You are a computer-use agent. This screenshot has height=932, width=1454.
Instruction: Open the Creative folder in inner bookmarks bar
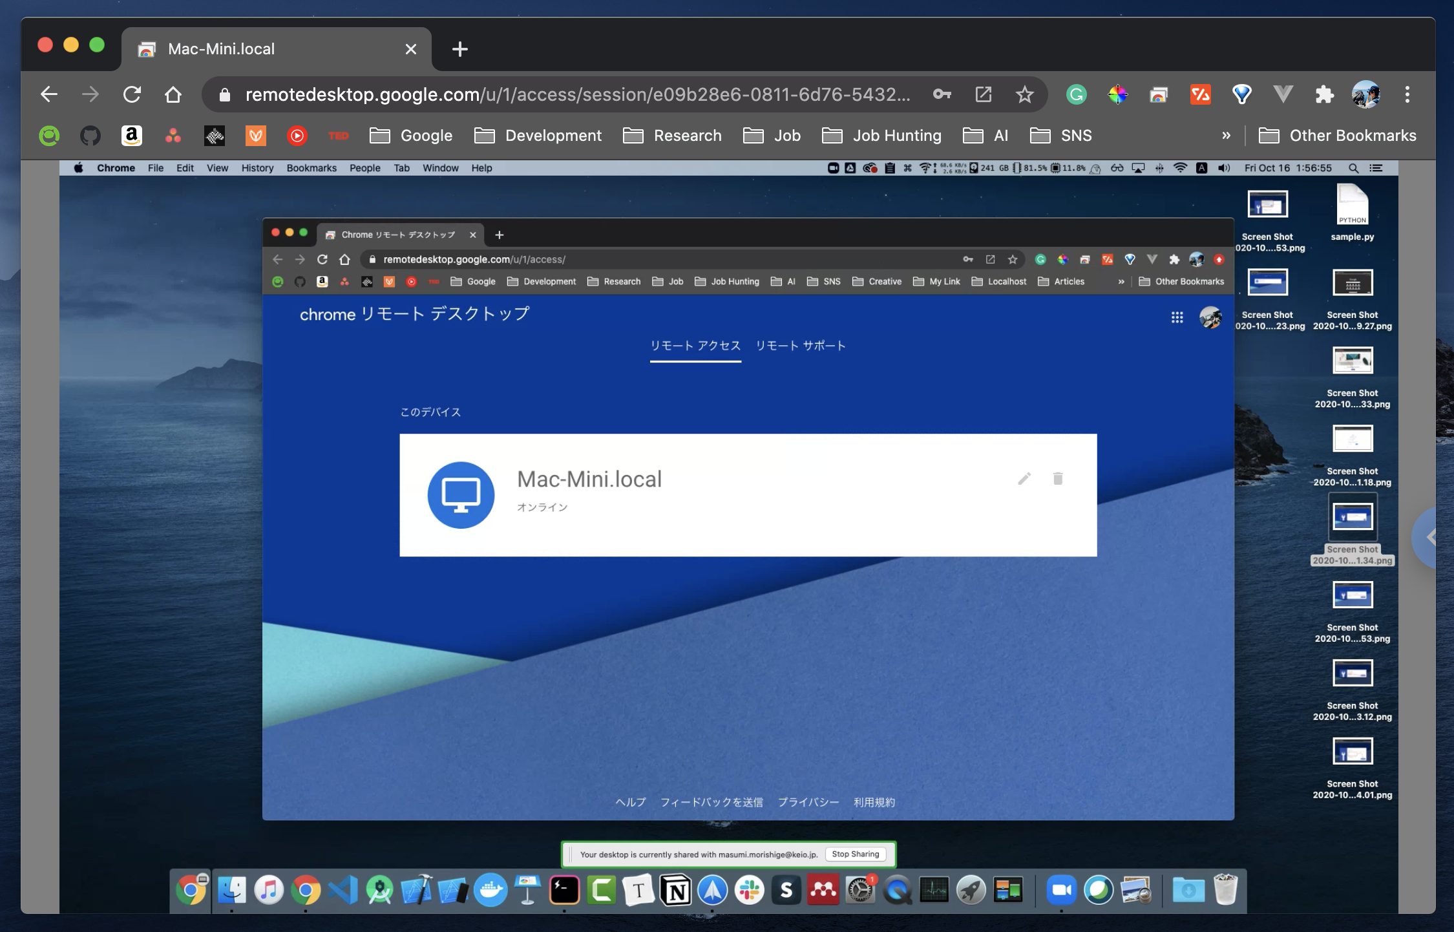(877, 282)
